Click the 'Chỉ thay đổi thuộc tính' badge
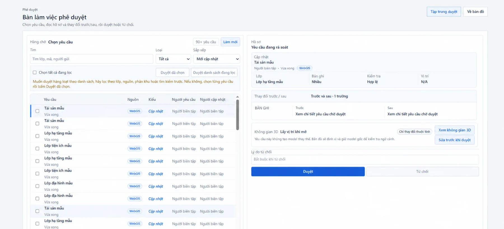The width and height of the screenshot is (504, 229). click(x=414, y=132)
